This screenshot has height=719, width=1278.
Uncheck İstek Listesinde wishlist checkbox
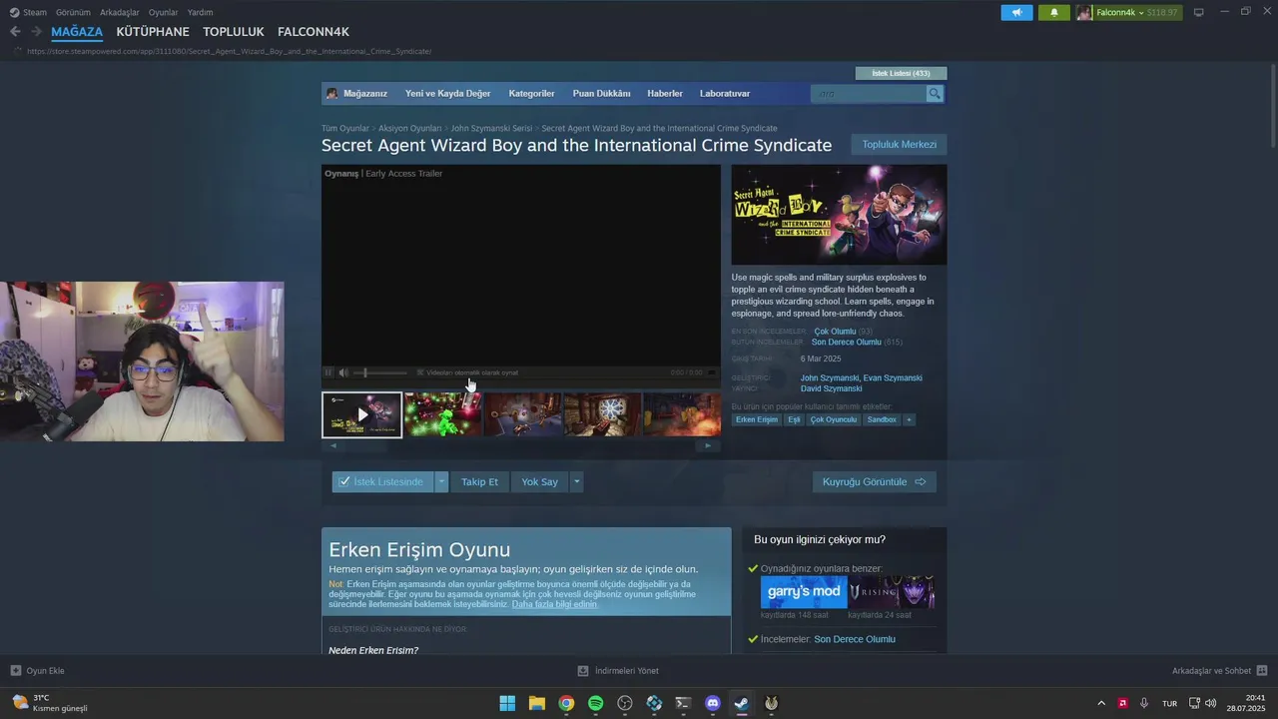click(344, 481)
